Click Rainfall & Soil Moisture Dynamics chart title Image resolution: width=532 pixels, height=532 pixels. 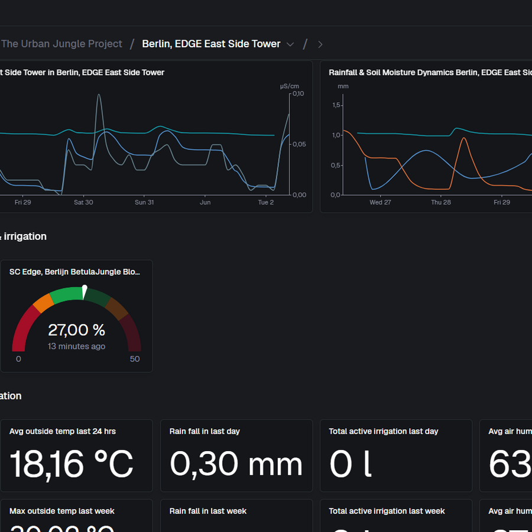tap(430, 72)
